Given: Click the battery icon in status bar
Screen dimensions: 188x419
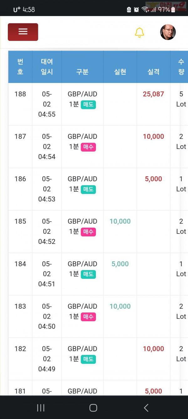Looking at the screenshot, I should (173, 9).
